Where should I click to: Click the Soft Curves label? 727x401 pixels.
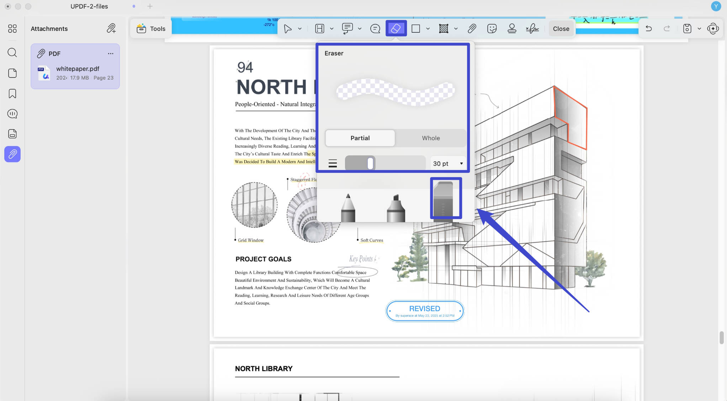click(372, 240)
